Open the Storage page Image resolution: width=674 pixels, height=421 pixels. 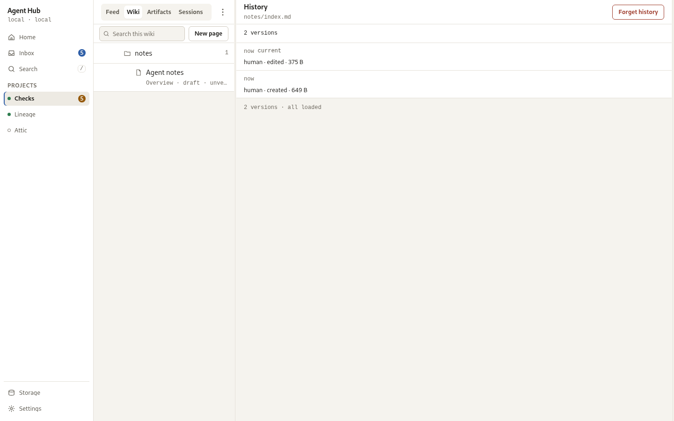point(46,393)
